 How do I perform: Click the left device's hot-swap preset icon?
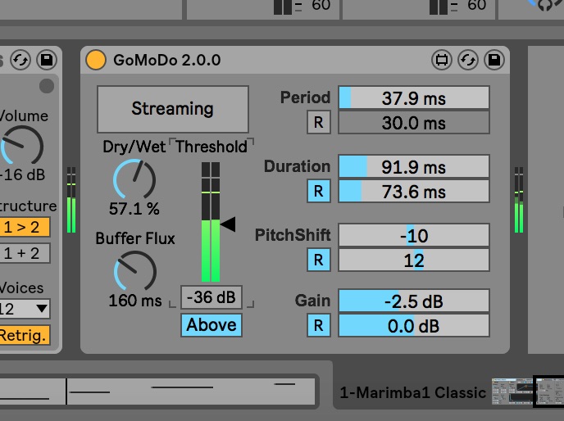point(20,60)
